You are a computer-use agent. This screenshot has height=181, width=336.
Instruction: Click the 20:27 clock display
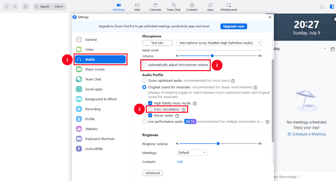pos(307,25)
